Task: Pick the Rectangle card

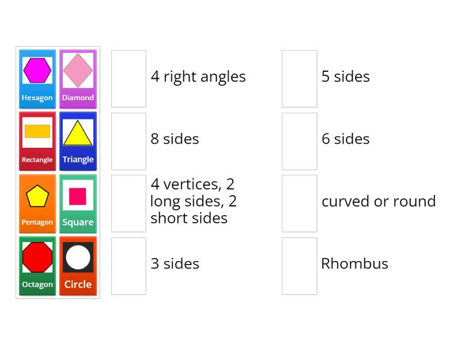Action: click(37, 140)
